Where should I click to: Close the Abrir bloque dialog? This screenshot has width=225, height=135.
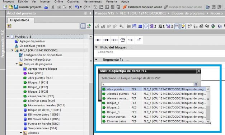(198, 71)
